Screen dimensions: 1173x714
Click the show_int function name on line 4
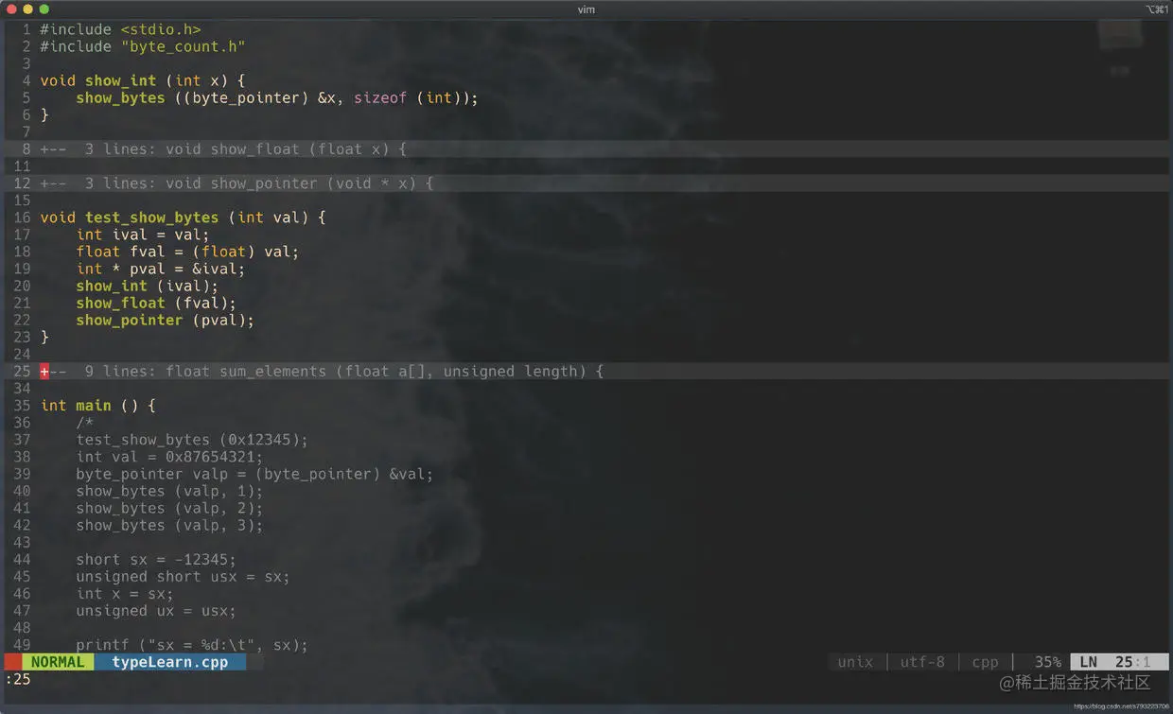click(120, 80)
